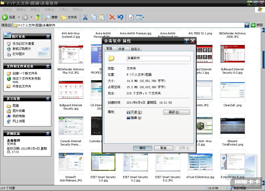Click the dialog Help question mark button
This screenshot has height=191, width=265.
click(187, 41)
